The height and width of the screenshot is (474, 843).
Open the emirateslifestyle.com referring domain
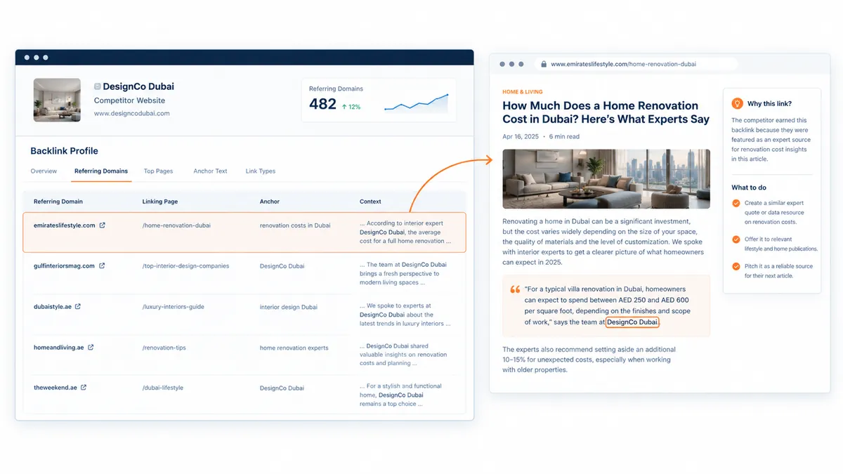pos(64,225)
